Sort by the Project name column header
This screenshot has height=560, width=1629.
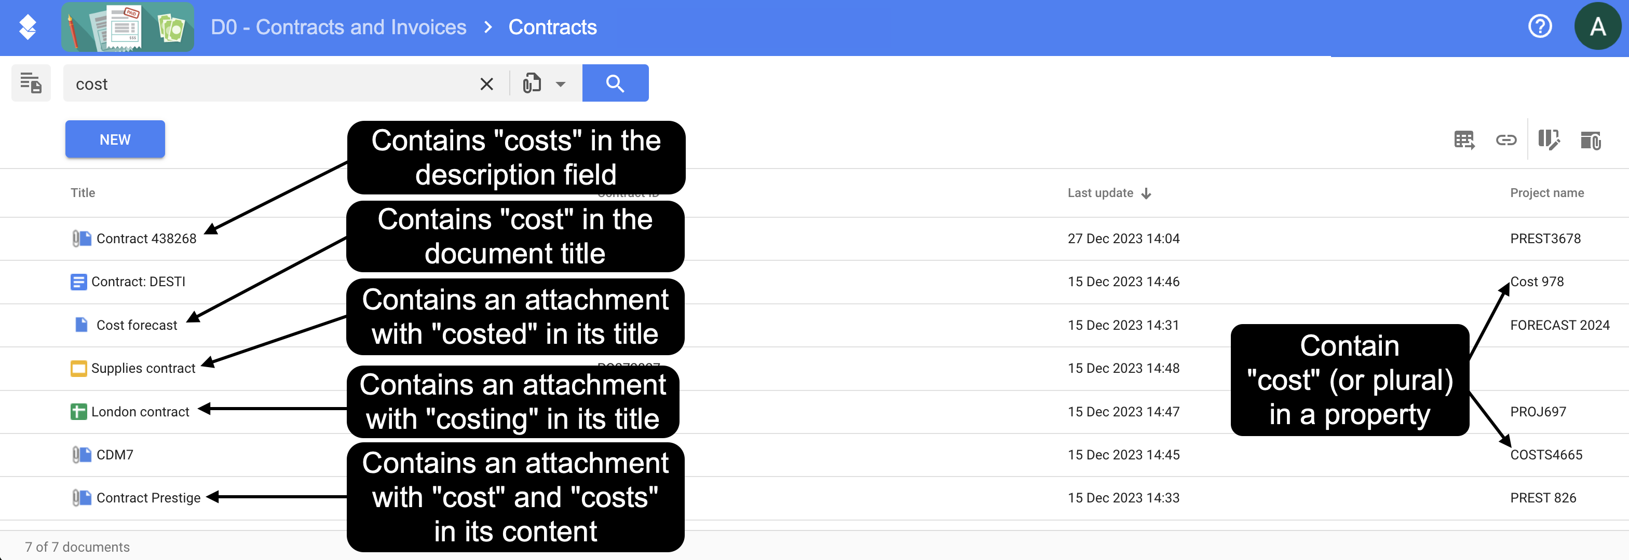click(1546, 193)
